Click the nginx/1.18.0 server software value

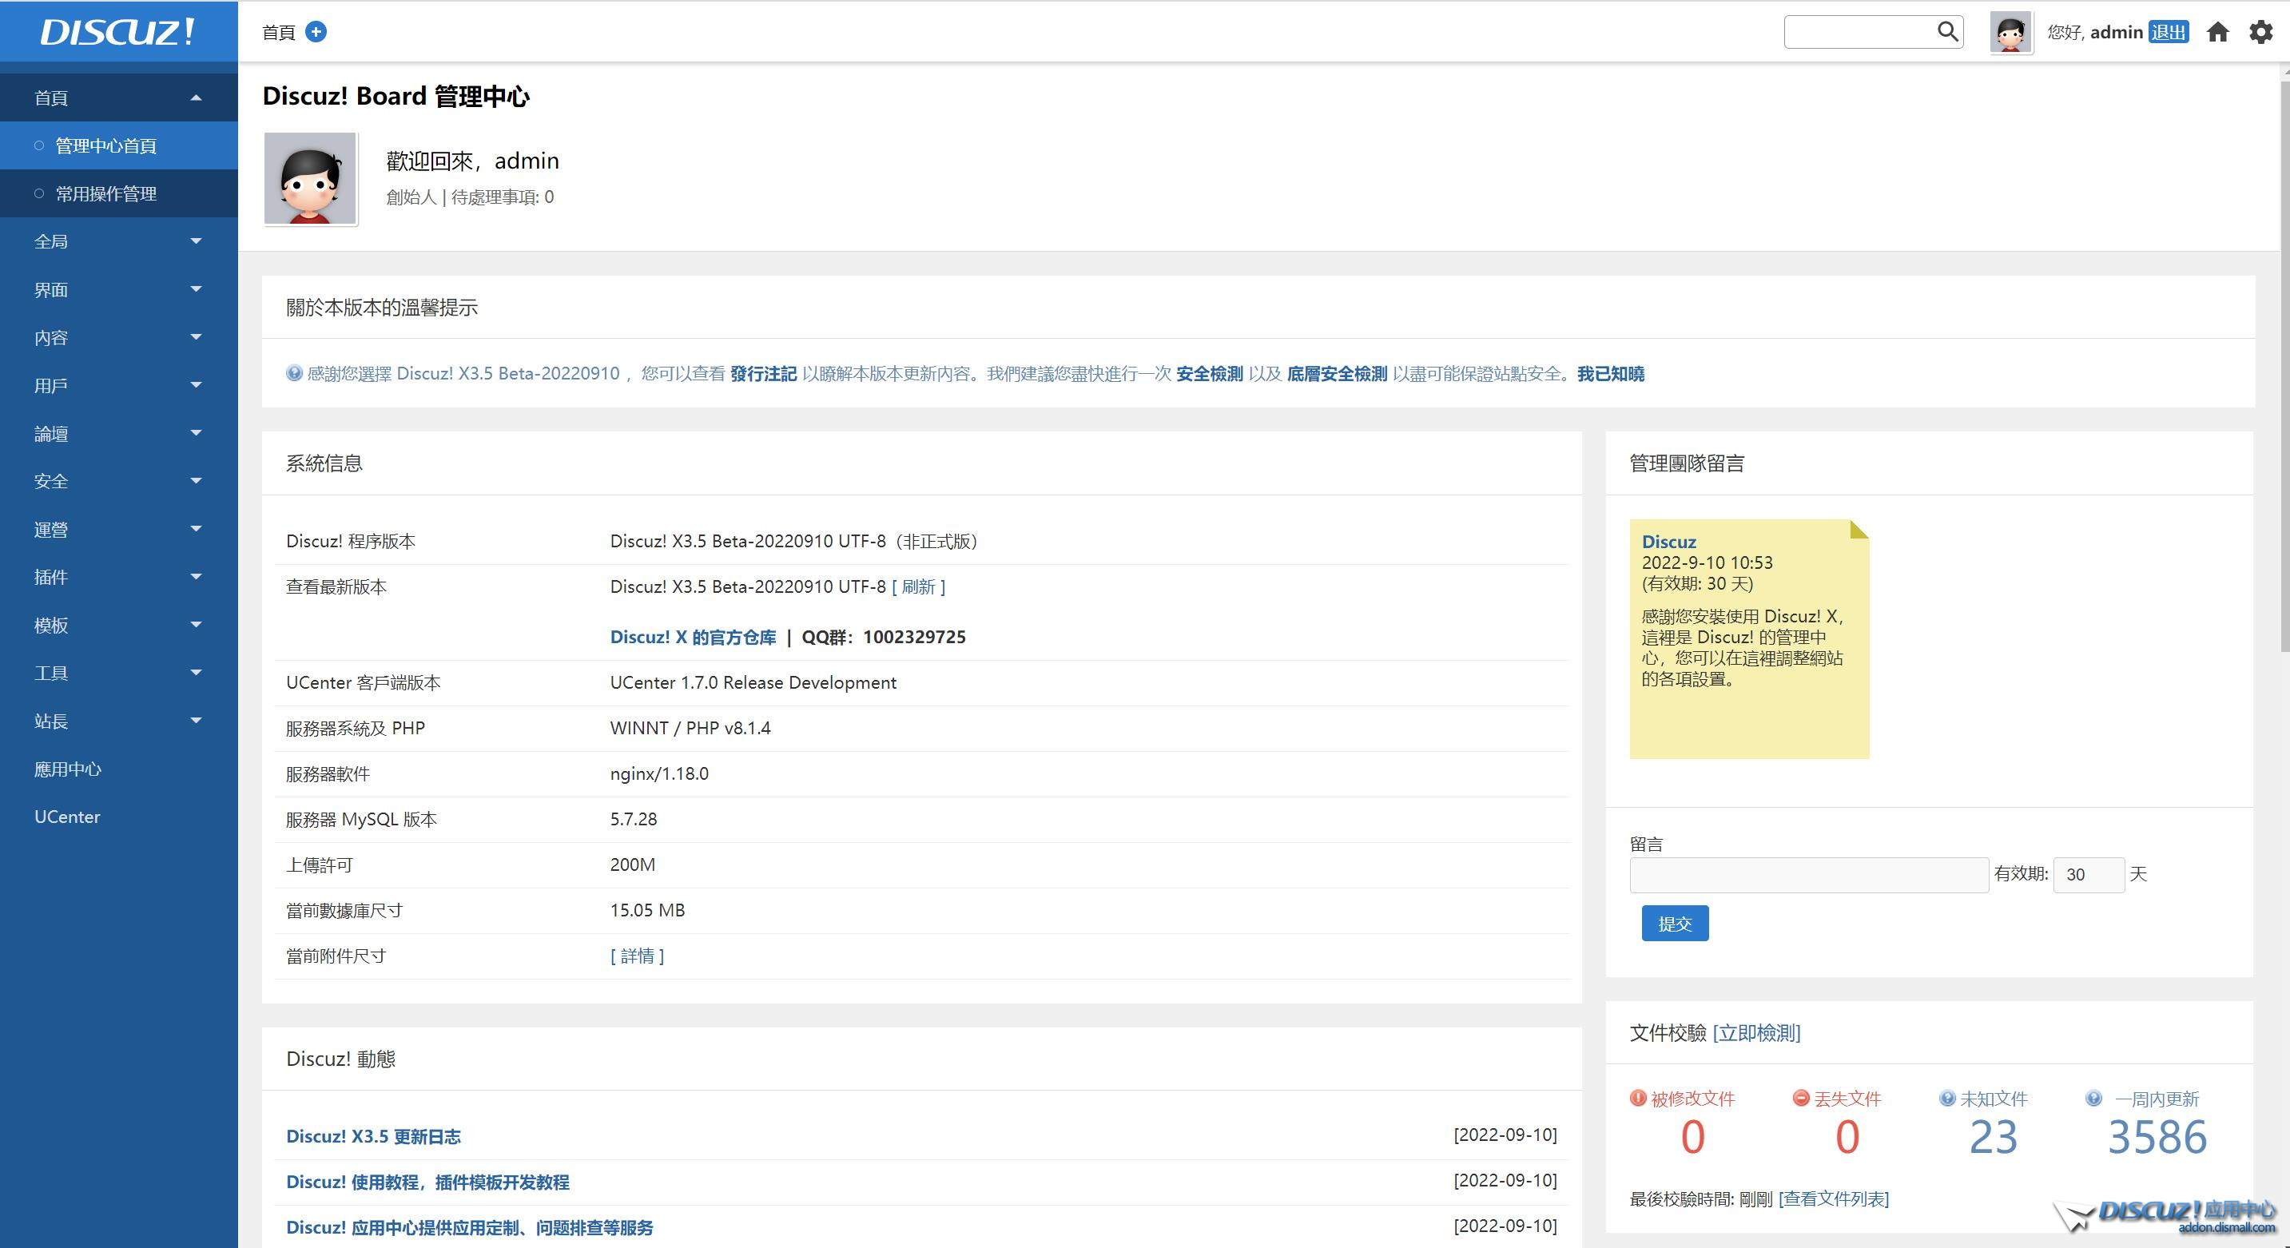tap(658, 773)
